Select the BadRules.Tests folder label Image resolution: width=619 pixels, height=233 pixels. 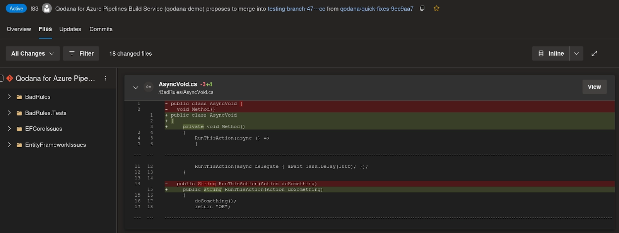(46, 113)
